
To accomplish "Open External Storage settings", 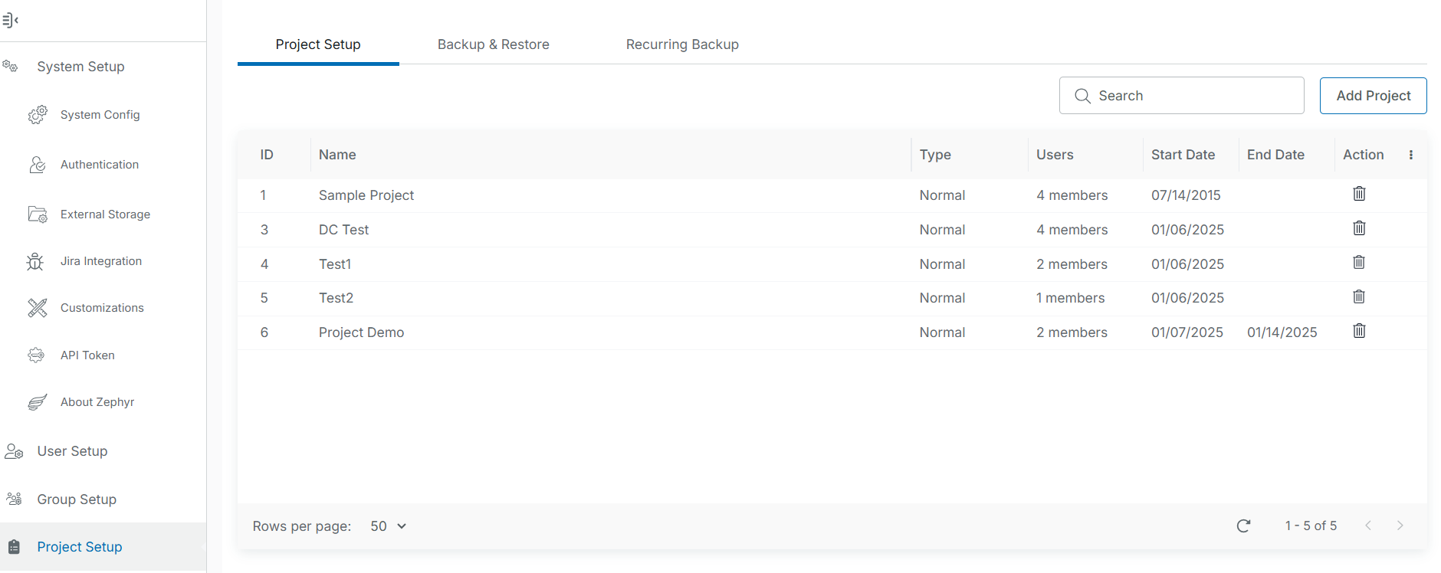I will pyautogui.click(x=105, y=214).
